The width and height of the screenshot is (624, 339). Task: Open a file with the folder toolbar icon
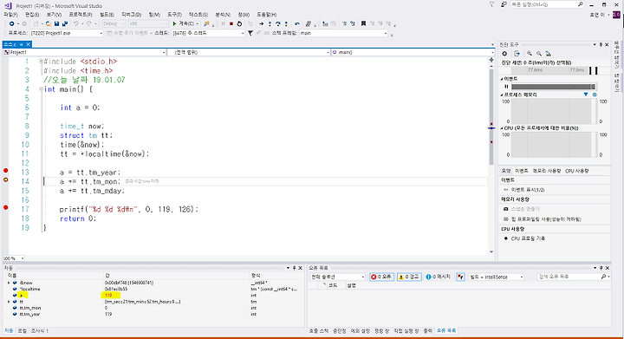coord(49,24)
